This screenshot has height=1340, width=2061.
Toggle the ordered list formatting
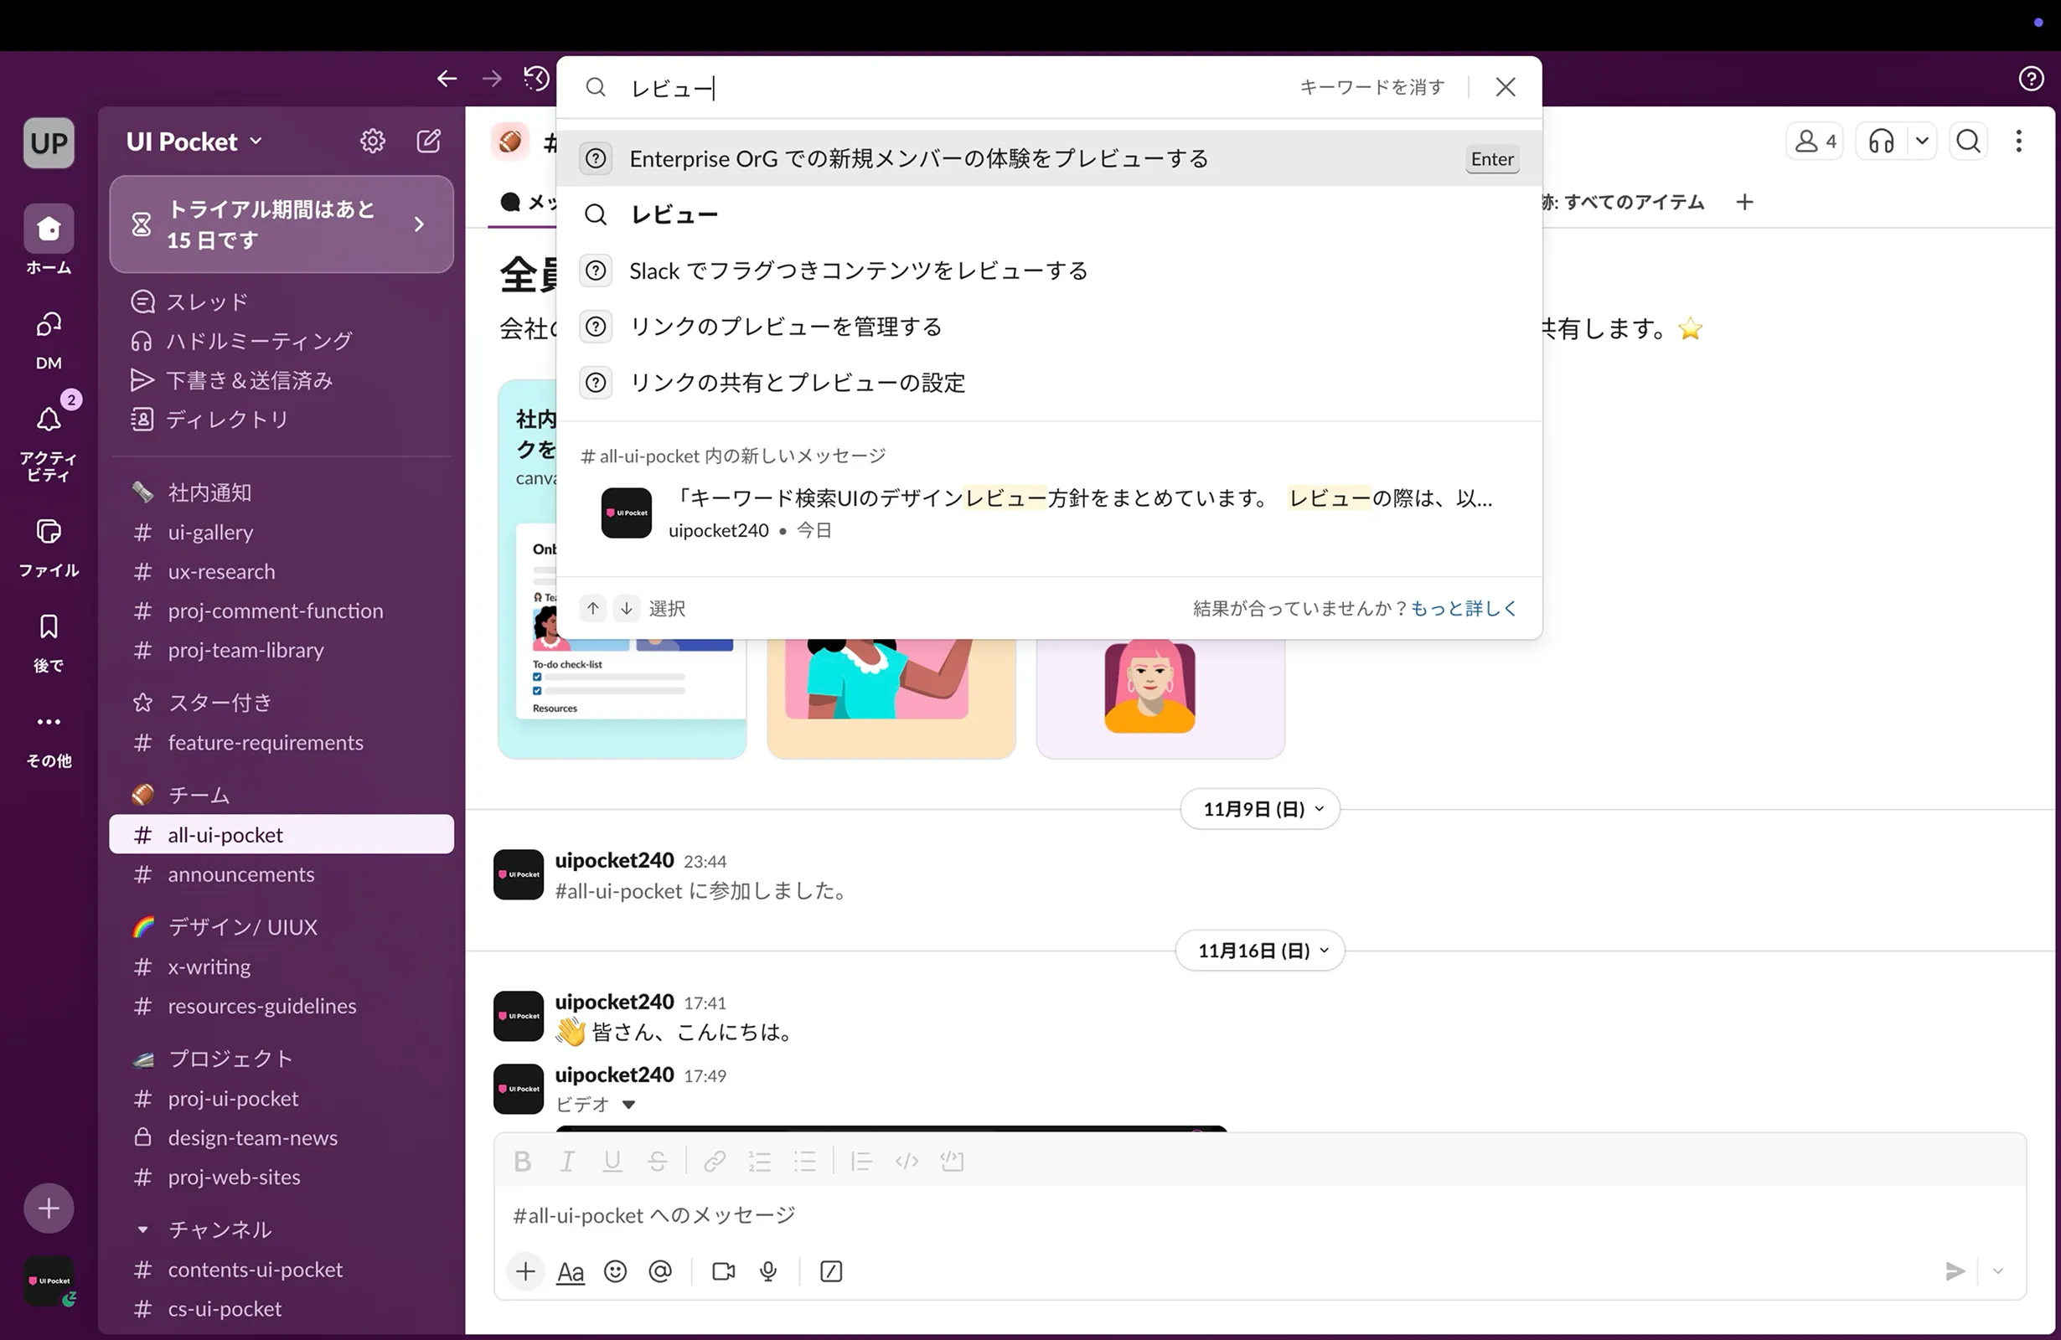pyautogui.click(x=759, y=1161)
